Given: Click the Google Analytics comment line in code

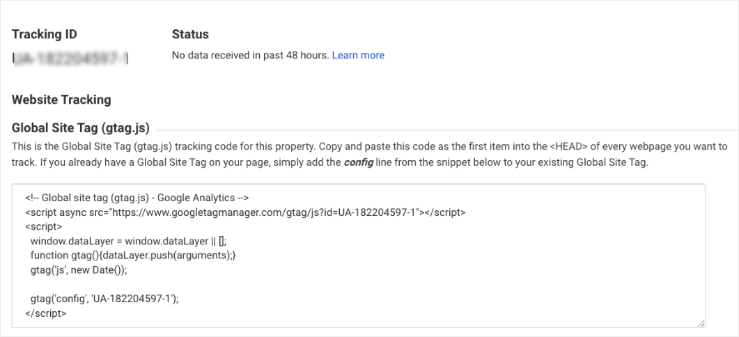Looking at the screenshot, I should [132, 197].
